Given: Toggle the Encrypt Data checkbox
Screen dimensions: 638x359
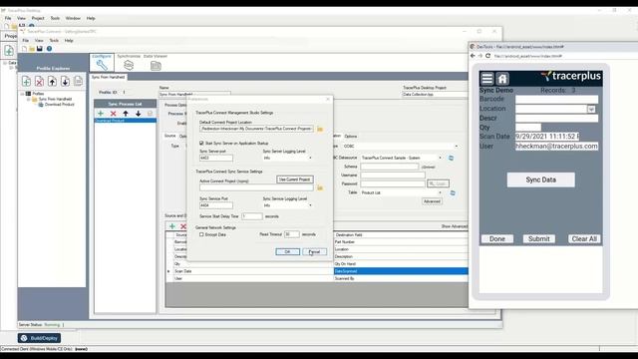Looking at the screenshot, I should tap(201, 235).
